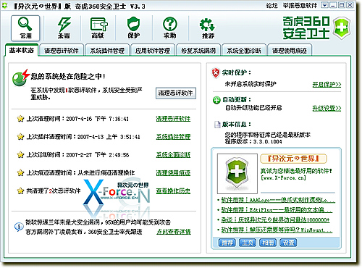This screenshot has height=268, width=362.
Task: Click the star icon beside 上次插件清理时间
Action: (x=20, y=137)
